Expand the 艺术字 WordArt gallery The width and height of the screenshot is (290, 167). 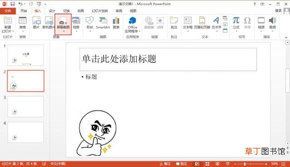217,31
